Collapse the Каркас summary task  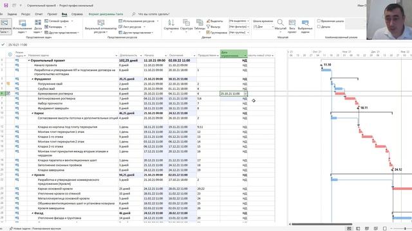click(33, 114)
